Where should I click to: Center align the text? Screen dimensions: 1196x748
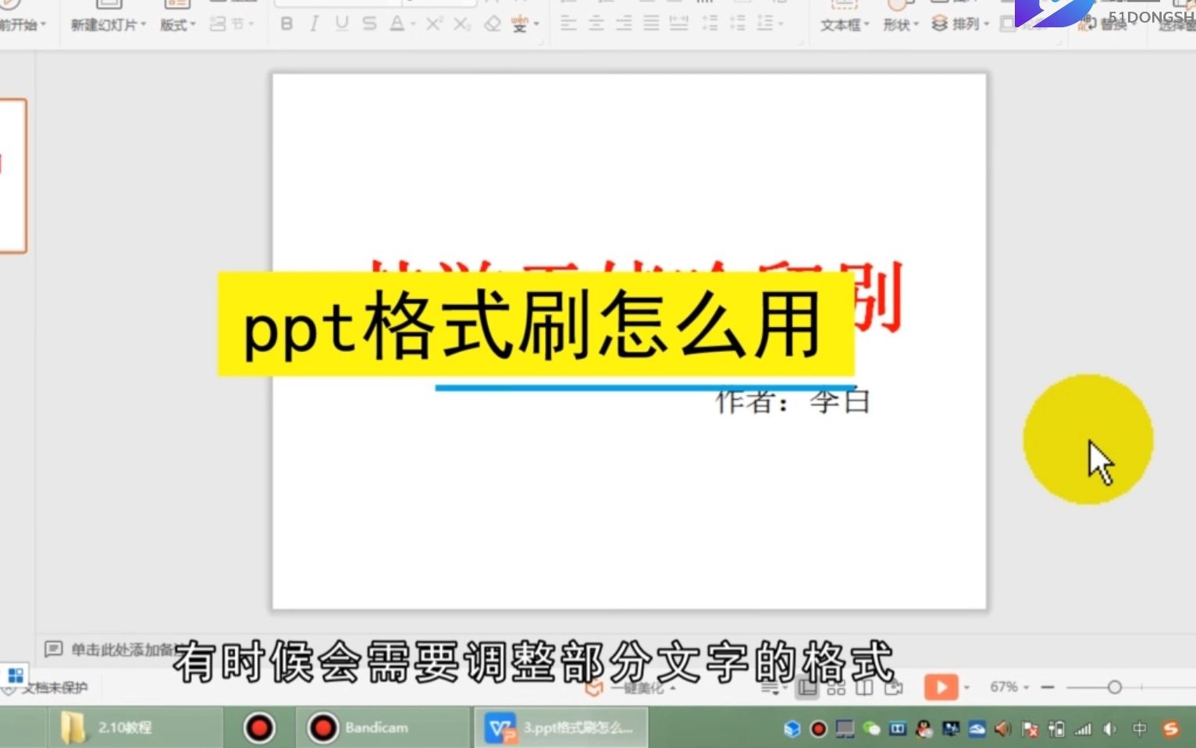pos(596,24)
